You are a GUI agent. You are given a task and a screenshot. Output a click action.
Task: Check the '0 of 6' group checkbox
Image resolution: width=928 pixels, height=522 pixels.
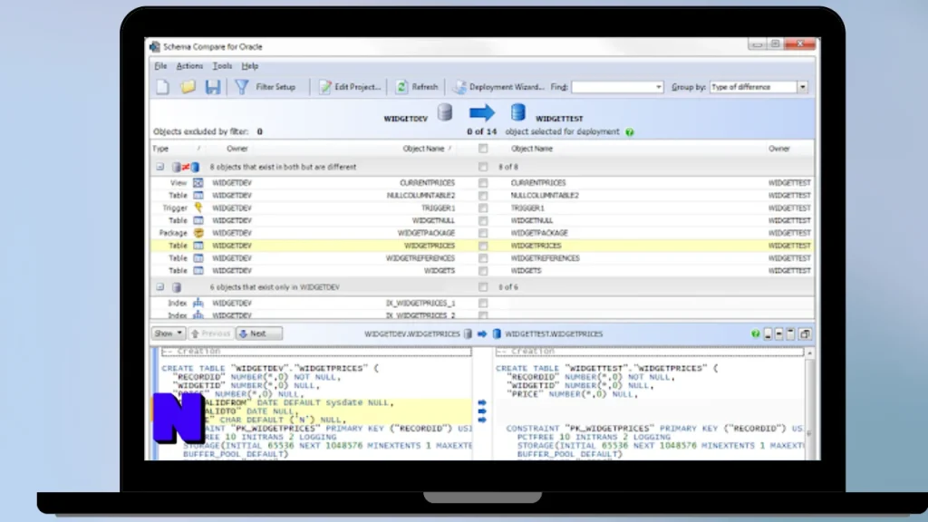[483, 287]
